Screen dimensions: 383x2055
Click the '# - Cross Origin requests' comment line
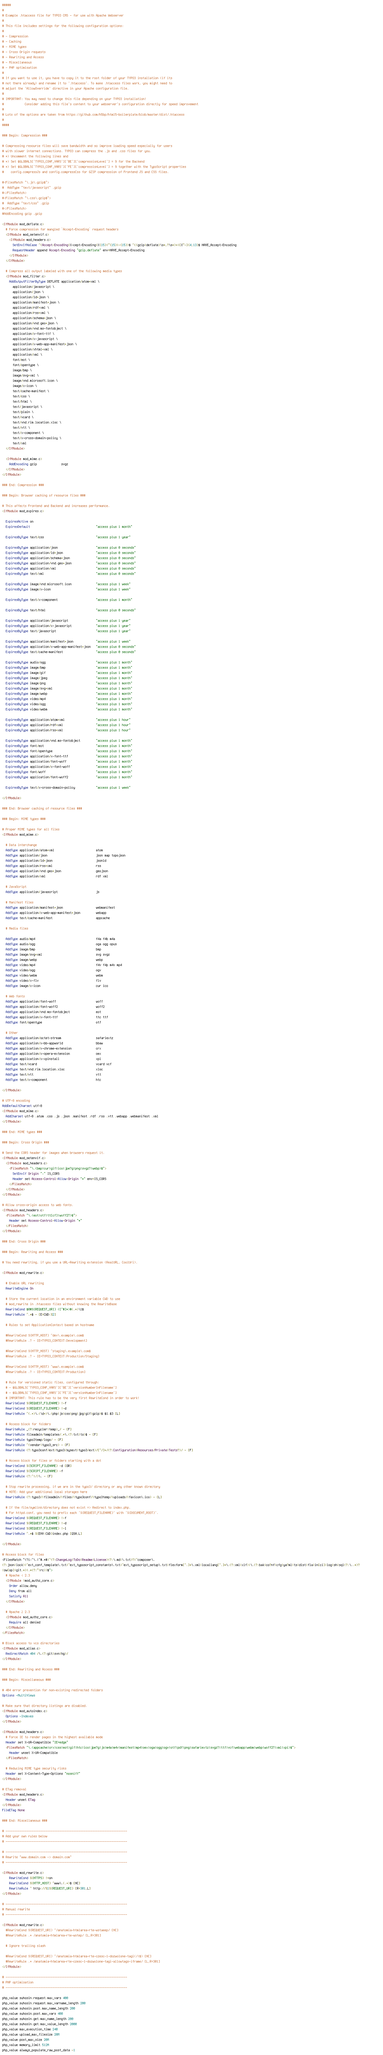point(24,52)
